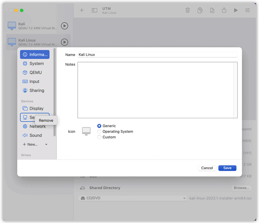Click the Cancel button

click(207, 168)
